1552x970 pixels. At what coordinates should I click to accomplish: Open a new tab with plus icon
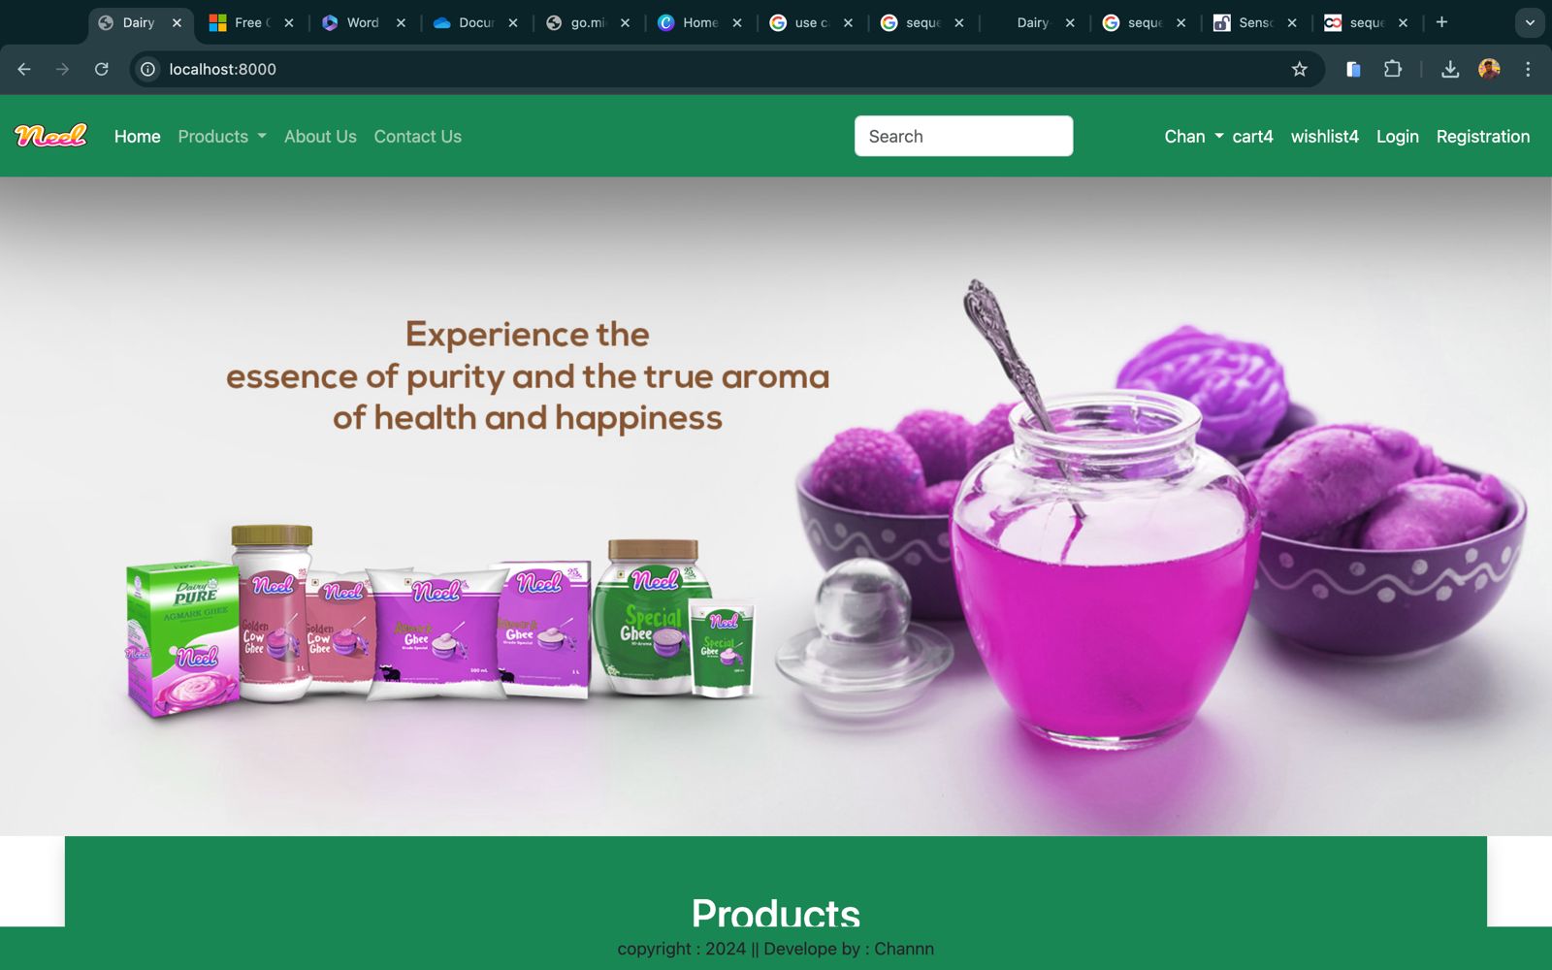tap(1441, 22)
